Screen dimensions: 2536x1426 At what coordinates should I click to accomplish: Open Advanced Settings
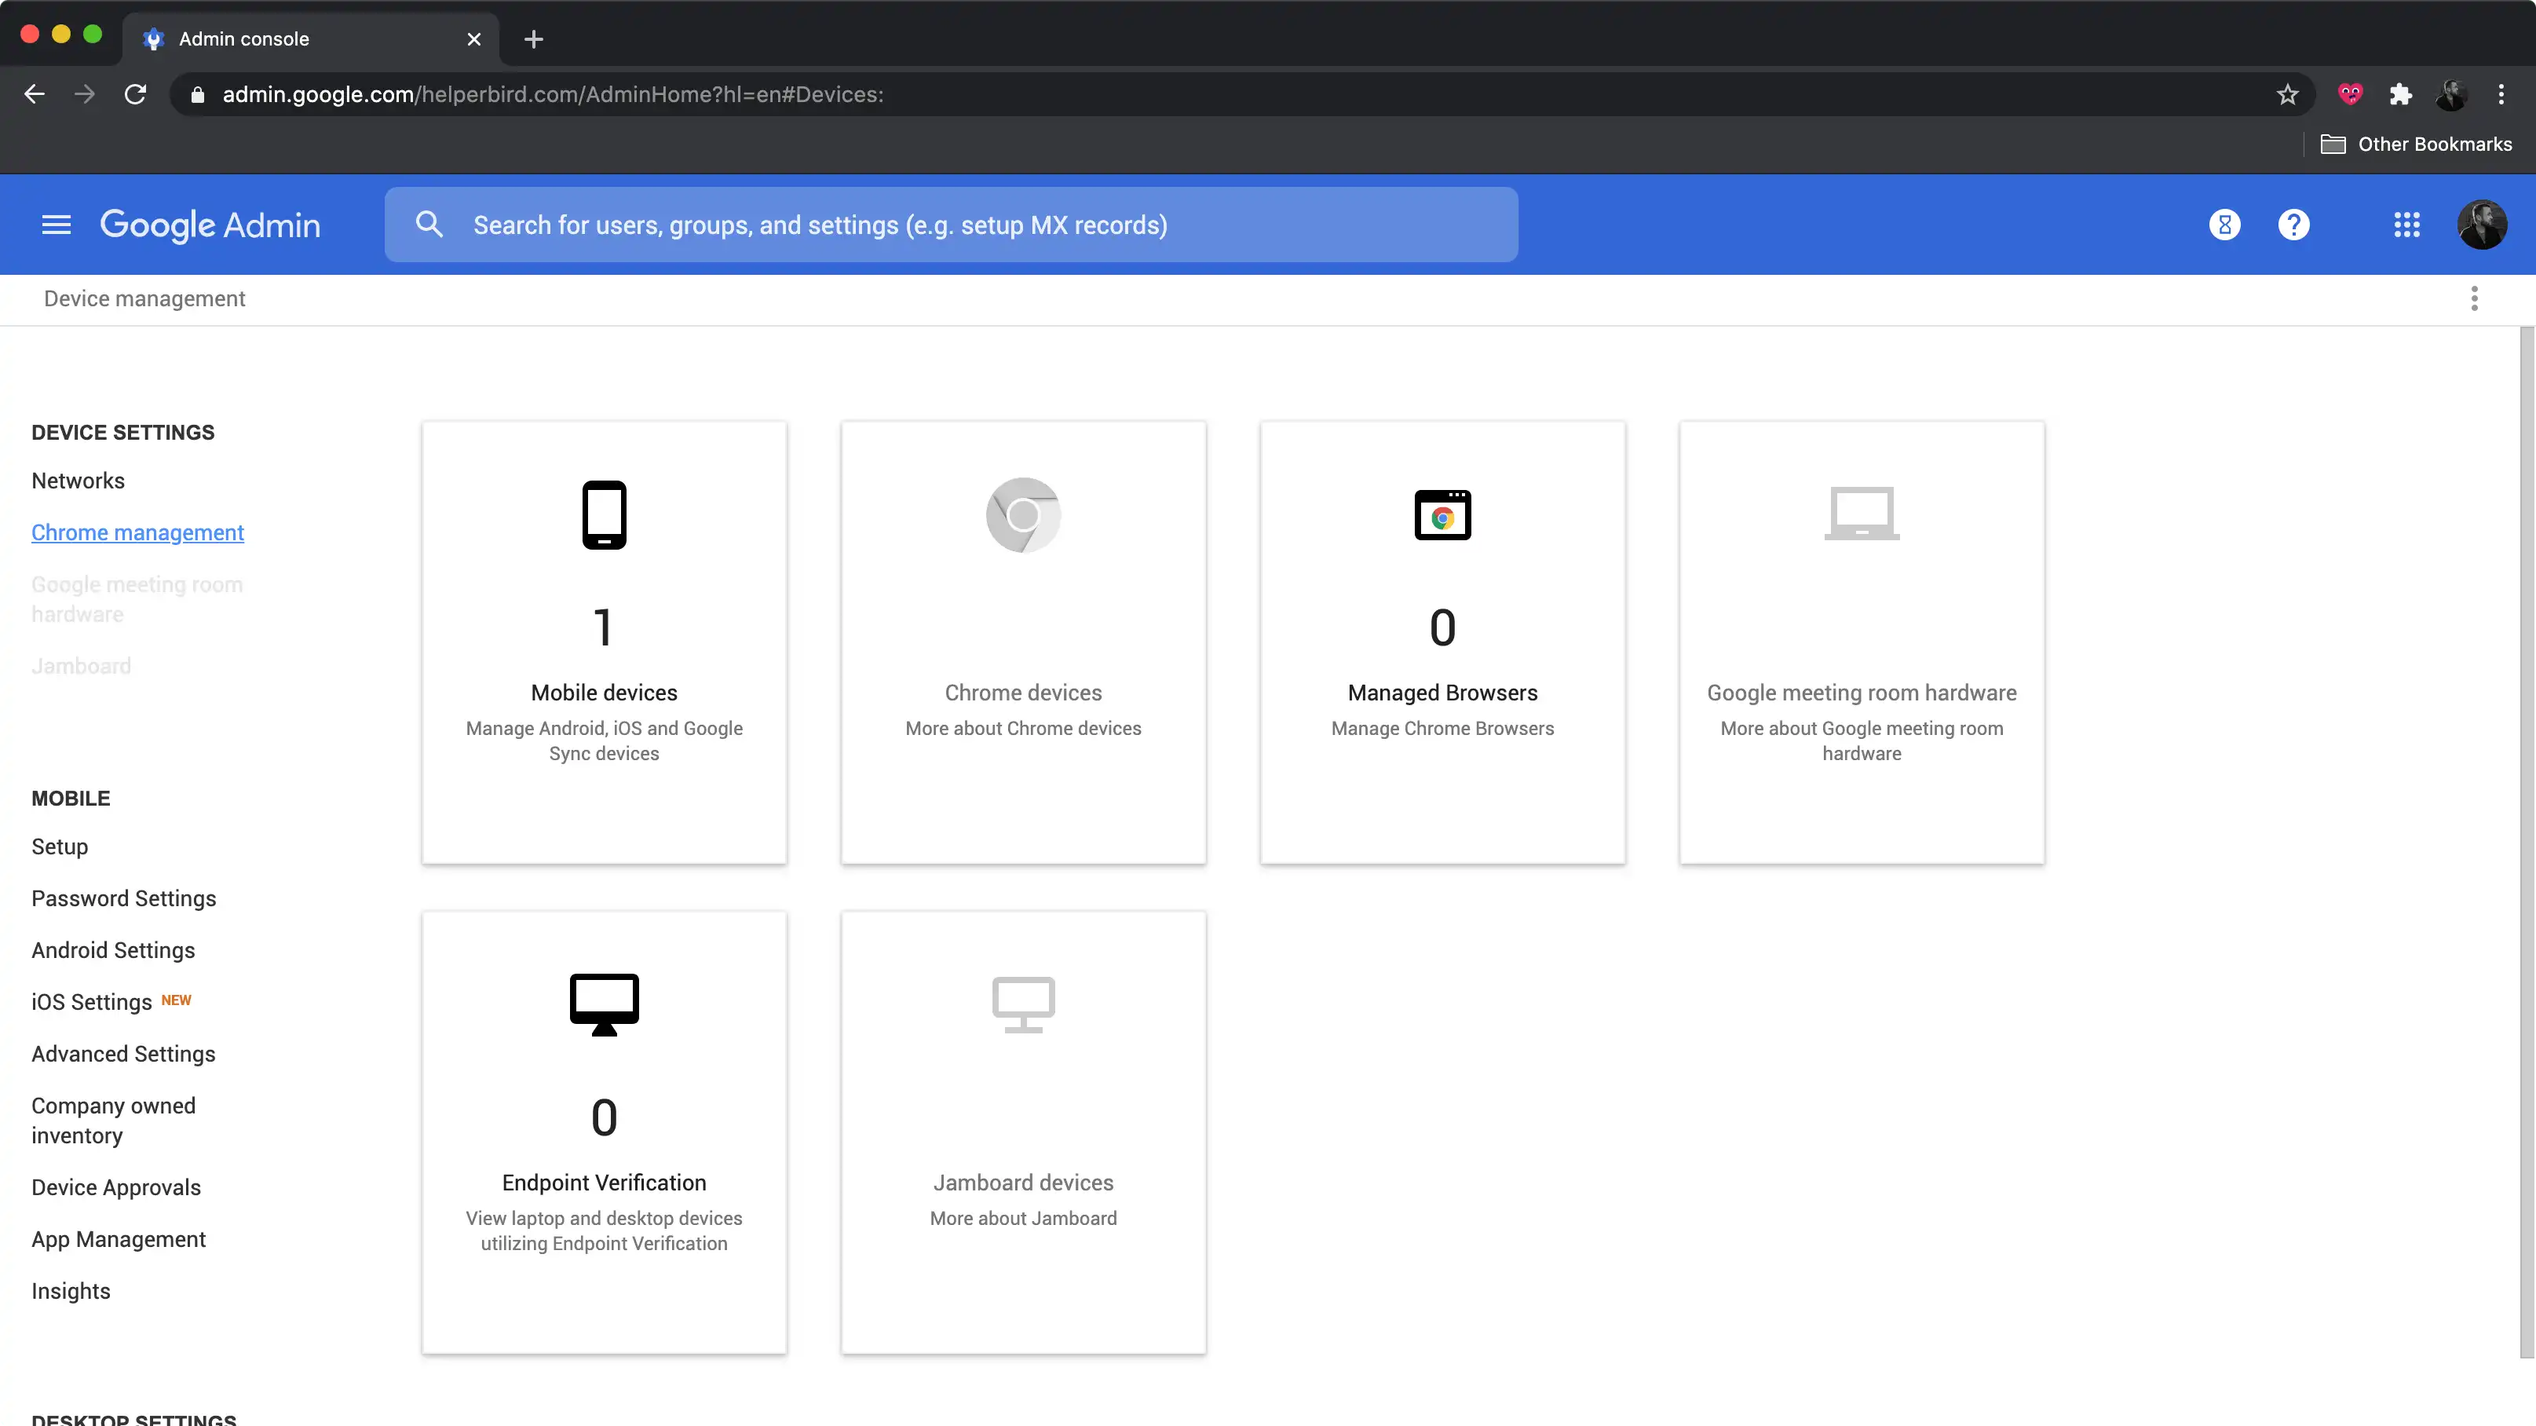tap(123, 1054)
